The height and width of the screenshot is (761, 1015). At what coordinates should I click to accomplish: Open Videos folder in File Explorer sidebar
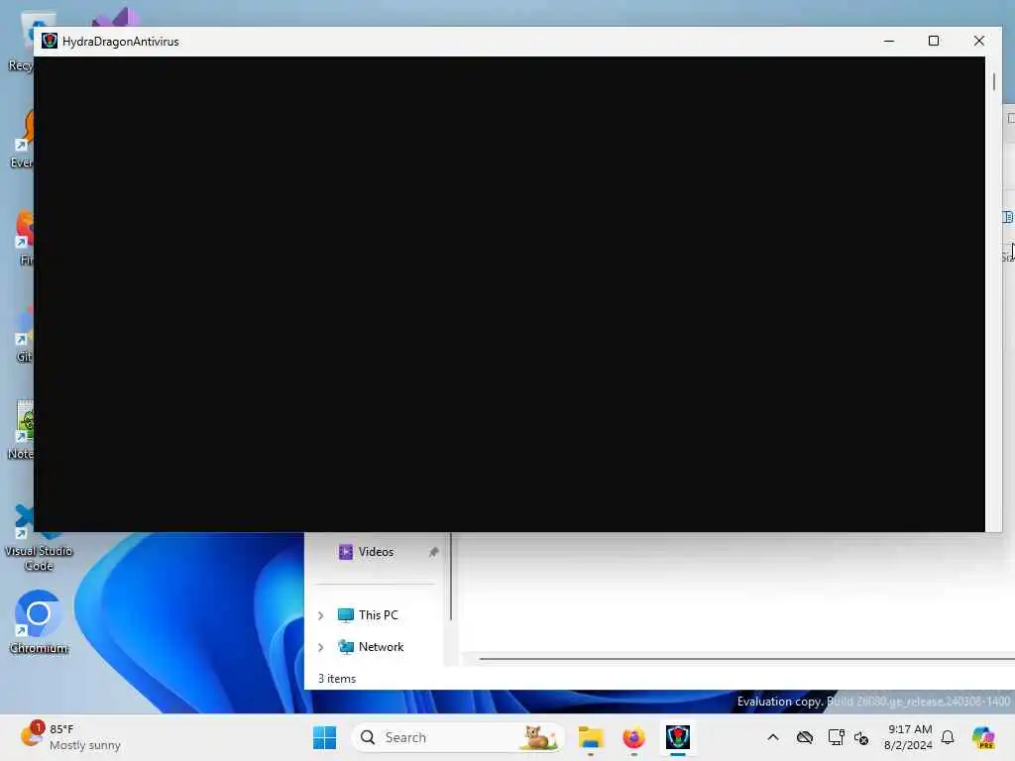coord(376,552)
